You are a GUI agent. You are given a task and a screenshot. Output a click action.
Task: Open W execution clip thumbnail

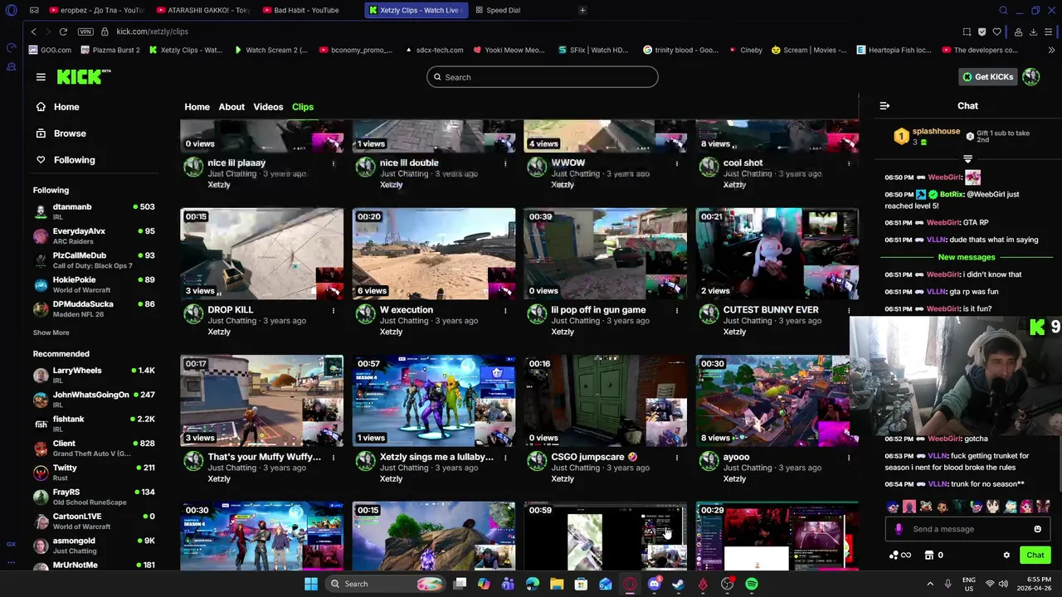click(x=434, y=254)
